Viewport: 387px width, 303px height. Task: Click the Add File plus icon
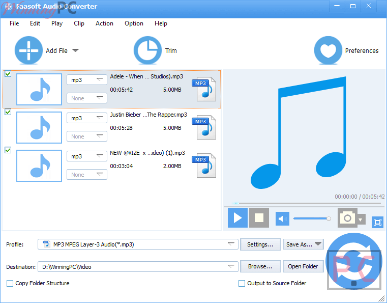(28, 50)
